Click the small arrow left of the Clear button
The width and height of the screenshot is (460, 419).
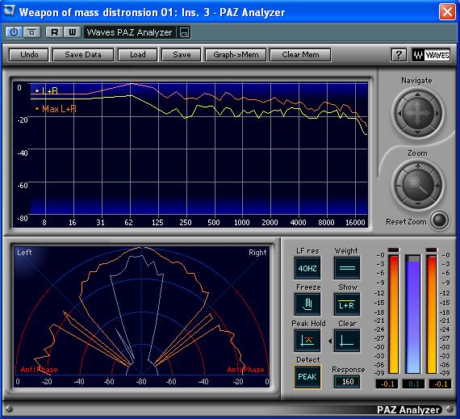pos(330,341)
